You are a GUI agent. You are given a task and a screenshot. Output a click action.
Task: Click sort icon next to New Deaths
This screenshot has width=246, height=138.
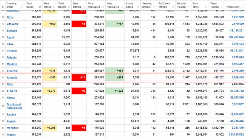[x=84, y=7]
